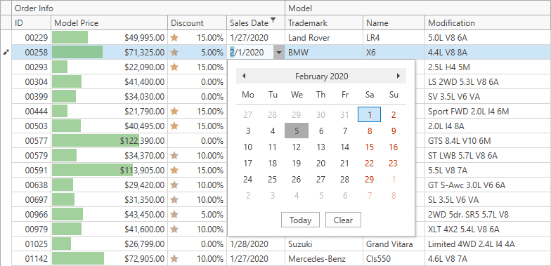Click the 1/28/2020 sales date cell

(256, 244)
